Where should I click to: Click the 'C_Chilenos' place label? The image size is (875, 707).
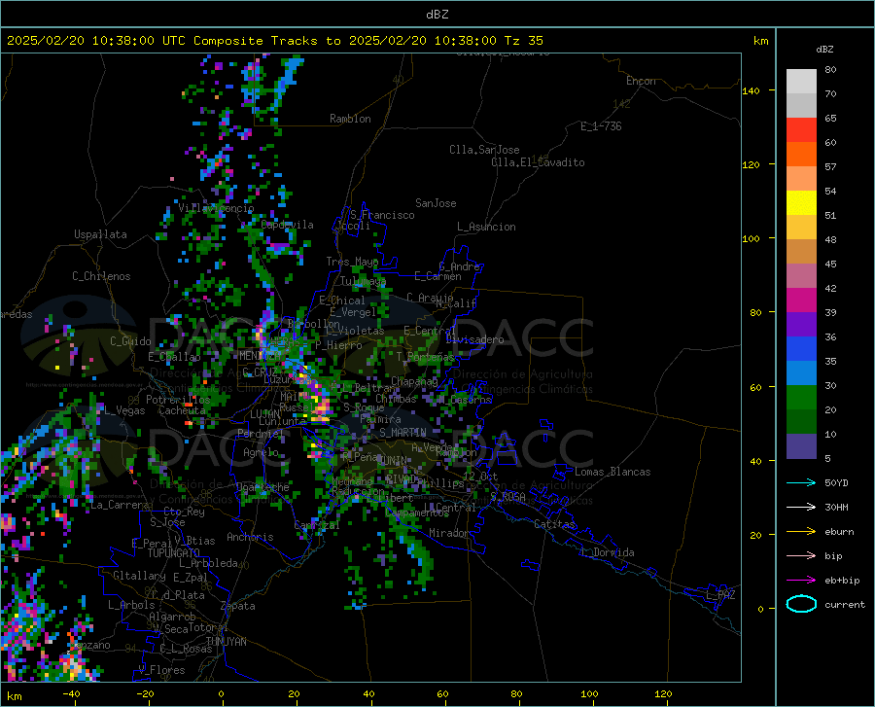(101, 276)
